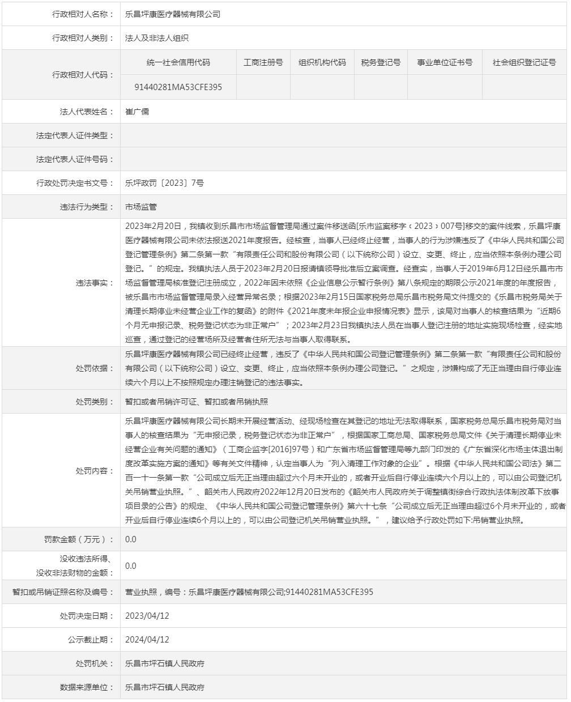Click the 处罚机关 label
571x702 pixels.
pos(95,663)
